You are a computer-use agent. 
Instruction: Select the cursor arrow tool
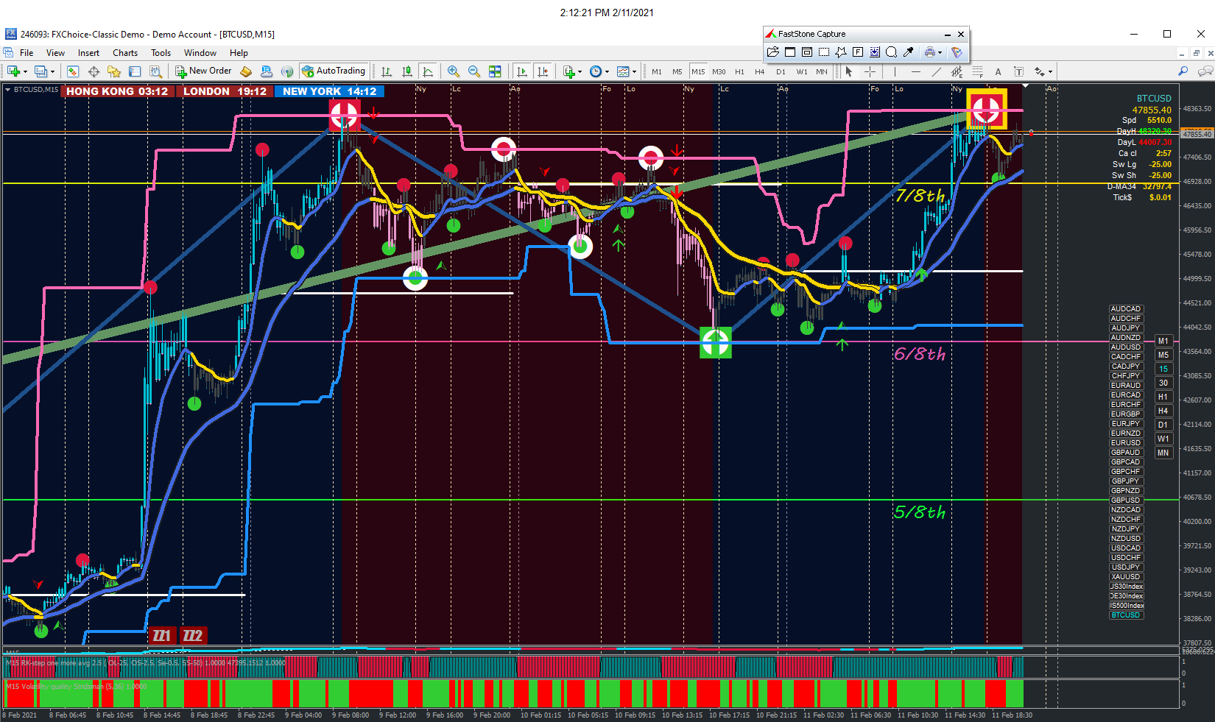click(x=849, y=71)
